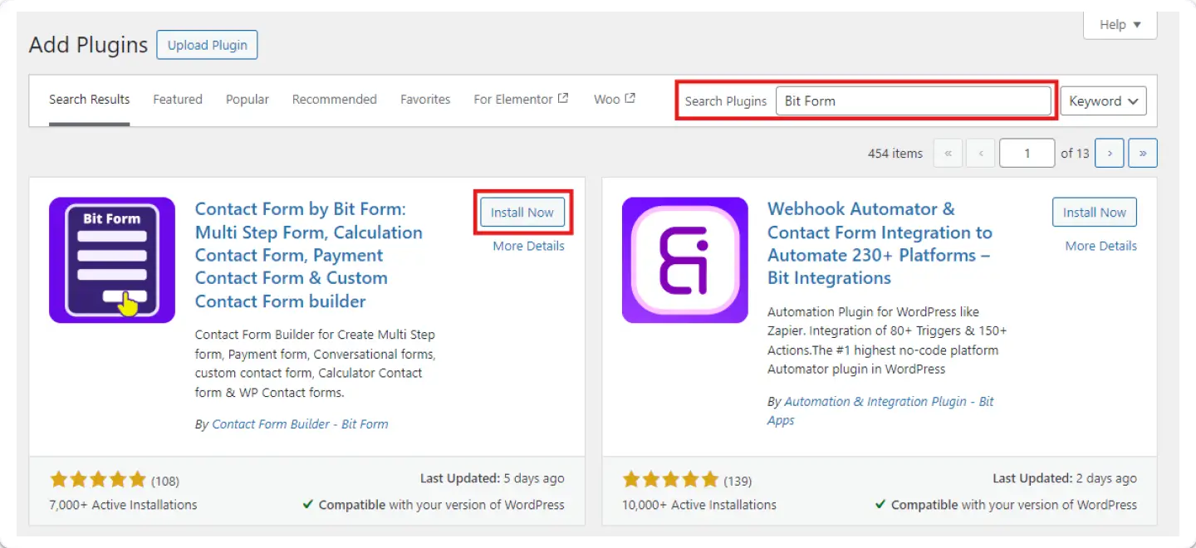Click the Bit Integrations plugin icon
This screenshot has width=1196, height=548.
point(685,260)
